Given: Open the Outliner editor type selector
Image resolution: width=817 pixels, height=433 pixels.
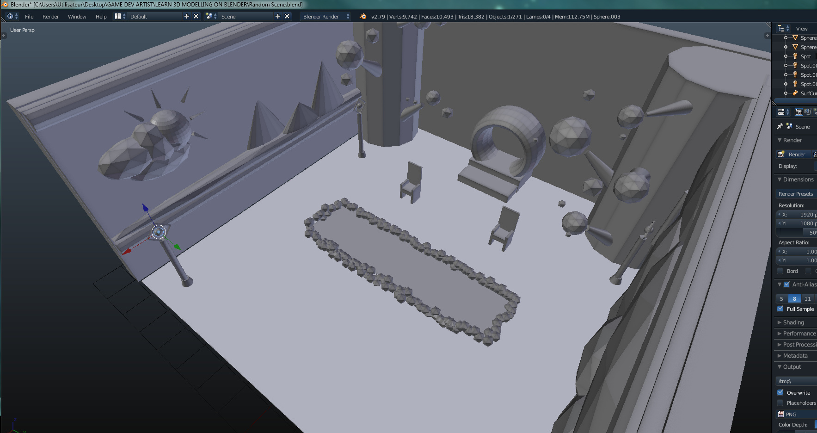Looking at the screenshot, I should (x=783, y=28).
